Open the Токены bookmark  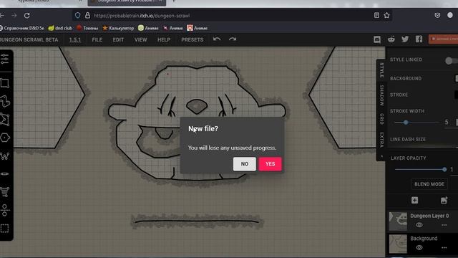point(87,28)
